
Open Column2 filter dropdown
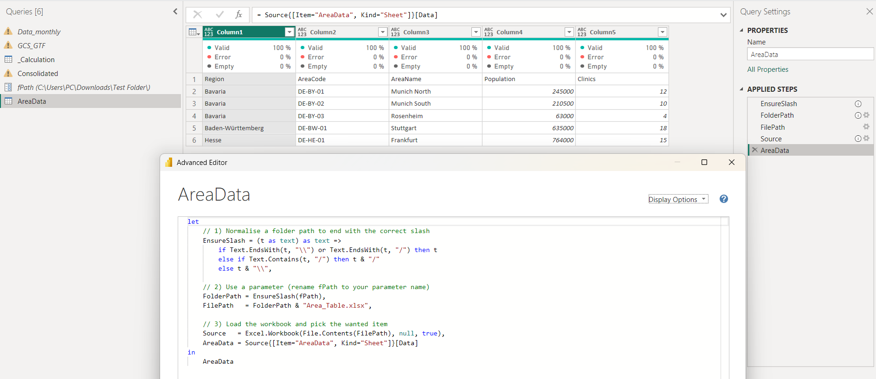(x=383, y=32)
